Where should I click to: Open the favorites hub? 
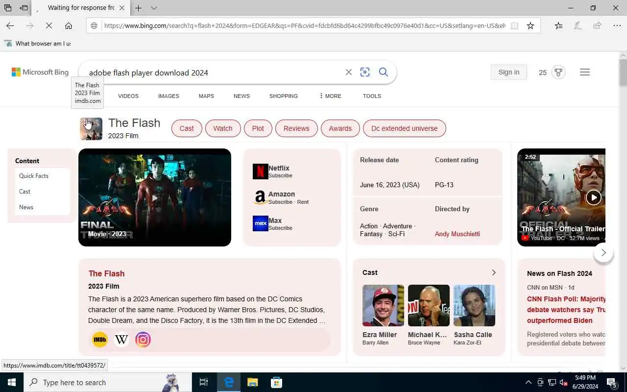point(558,25)
